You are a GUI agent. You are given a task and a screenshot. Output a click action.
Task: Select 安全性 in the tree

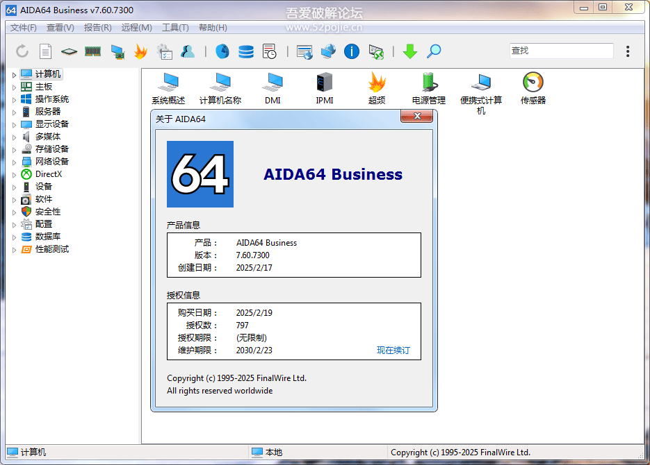(x=48, y=212)
